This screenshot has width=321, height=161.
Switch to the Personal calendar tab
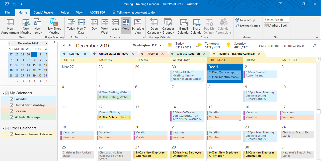(152, 54)
